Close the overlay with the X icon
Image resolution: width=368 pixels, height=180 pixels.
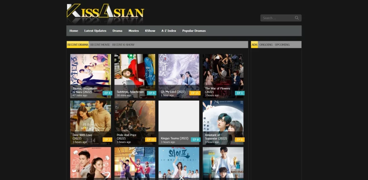point(181,178)
